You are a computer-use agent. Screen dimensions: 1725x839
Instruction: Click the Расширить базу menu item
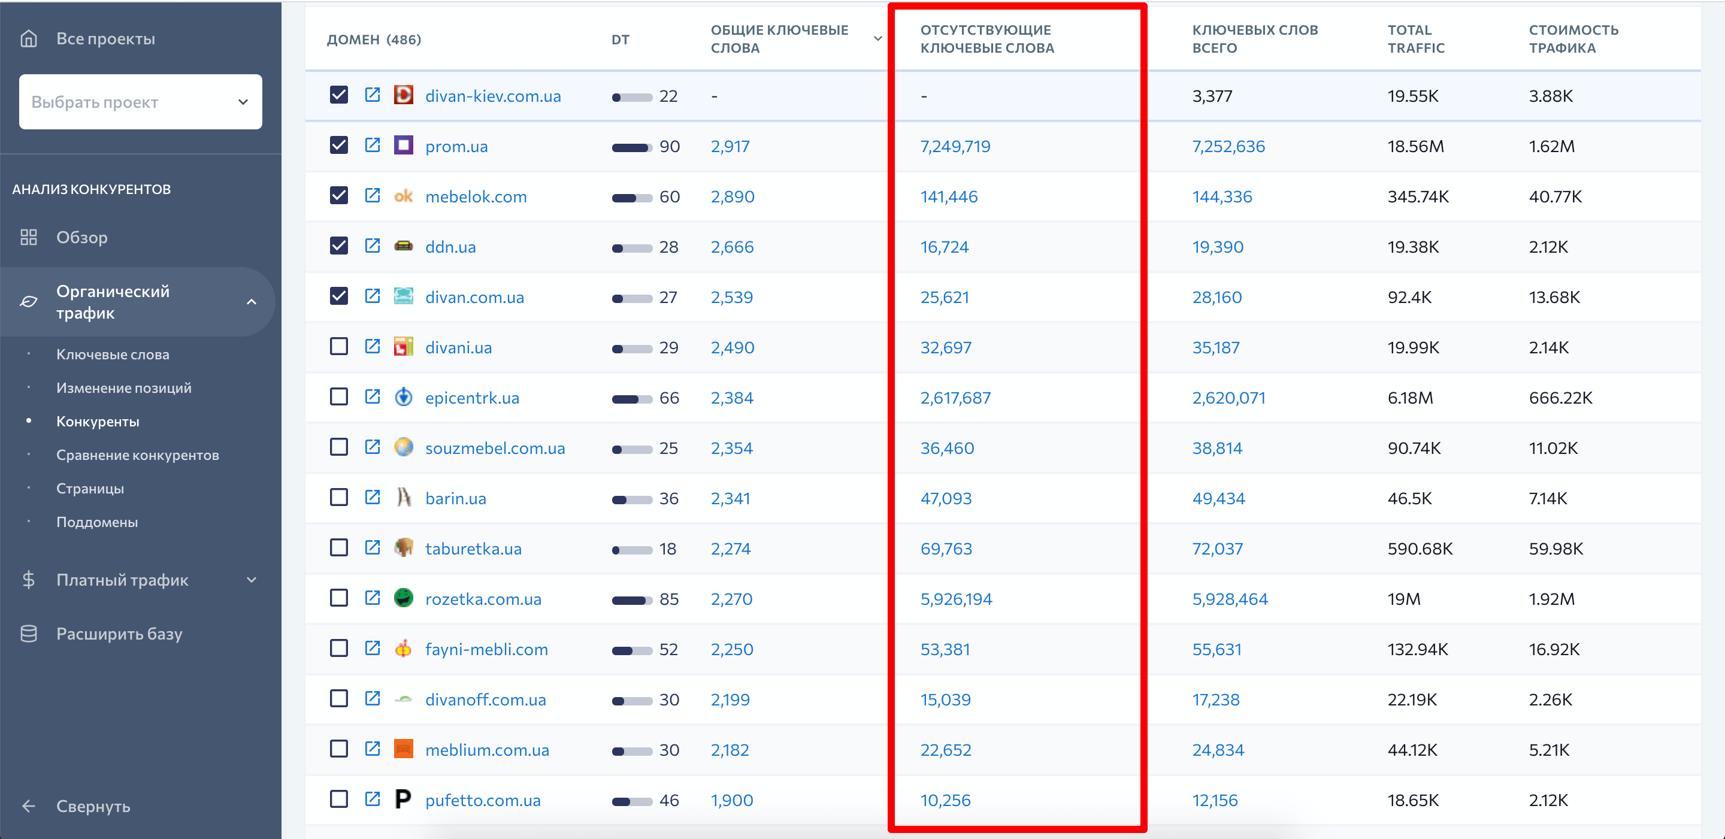(x=119, y=634)
